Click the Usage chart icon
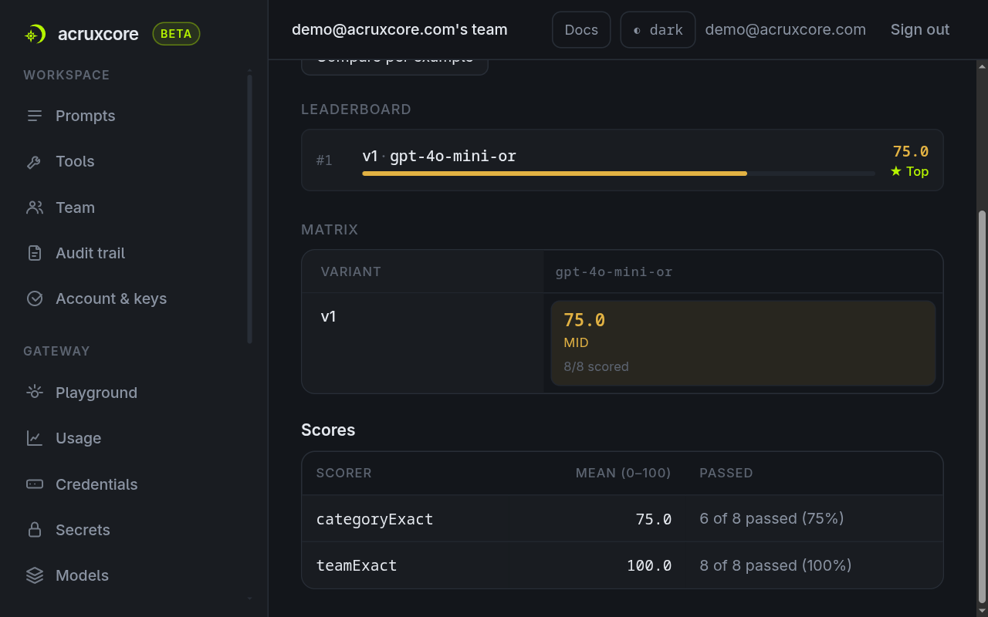988x617 pixels. pos(35,438)
